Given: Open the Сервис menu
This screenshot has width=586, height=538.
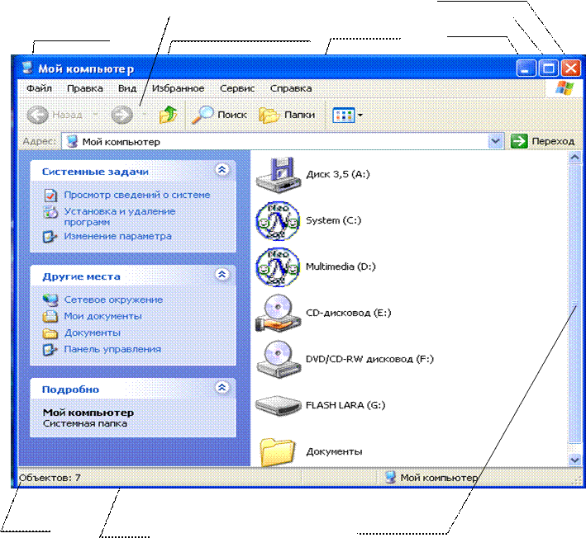Looking at the screenshot, I should coord(237,88).
